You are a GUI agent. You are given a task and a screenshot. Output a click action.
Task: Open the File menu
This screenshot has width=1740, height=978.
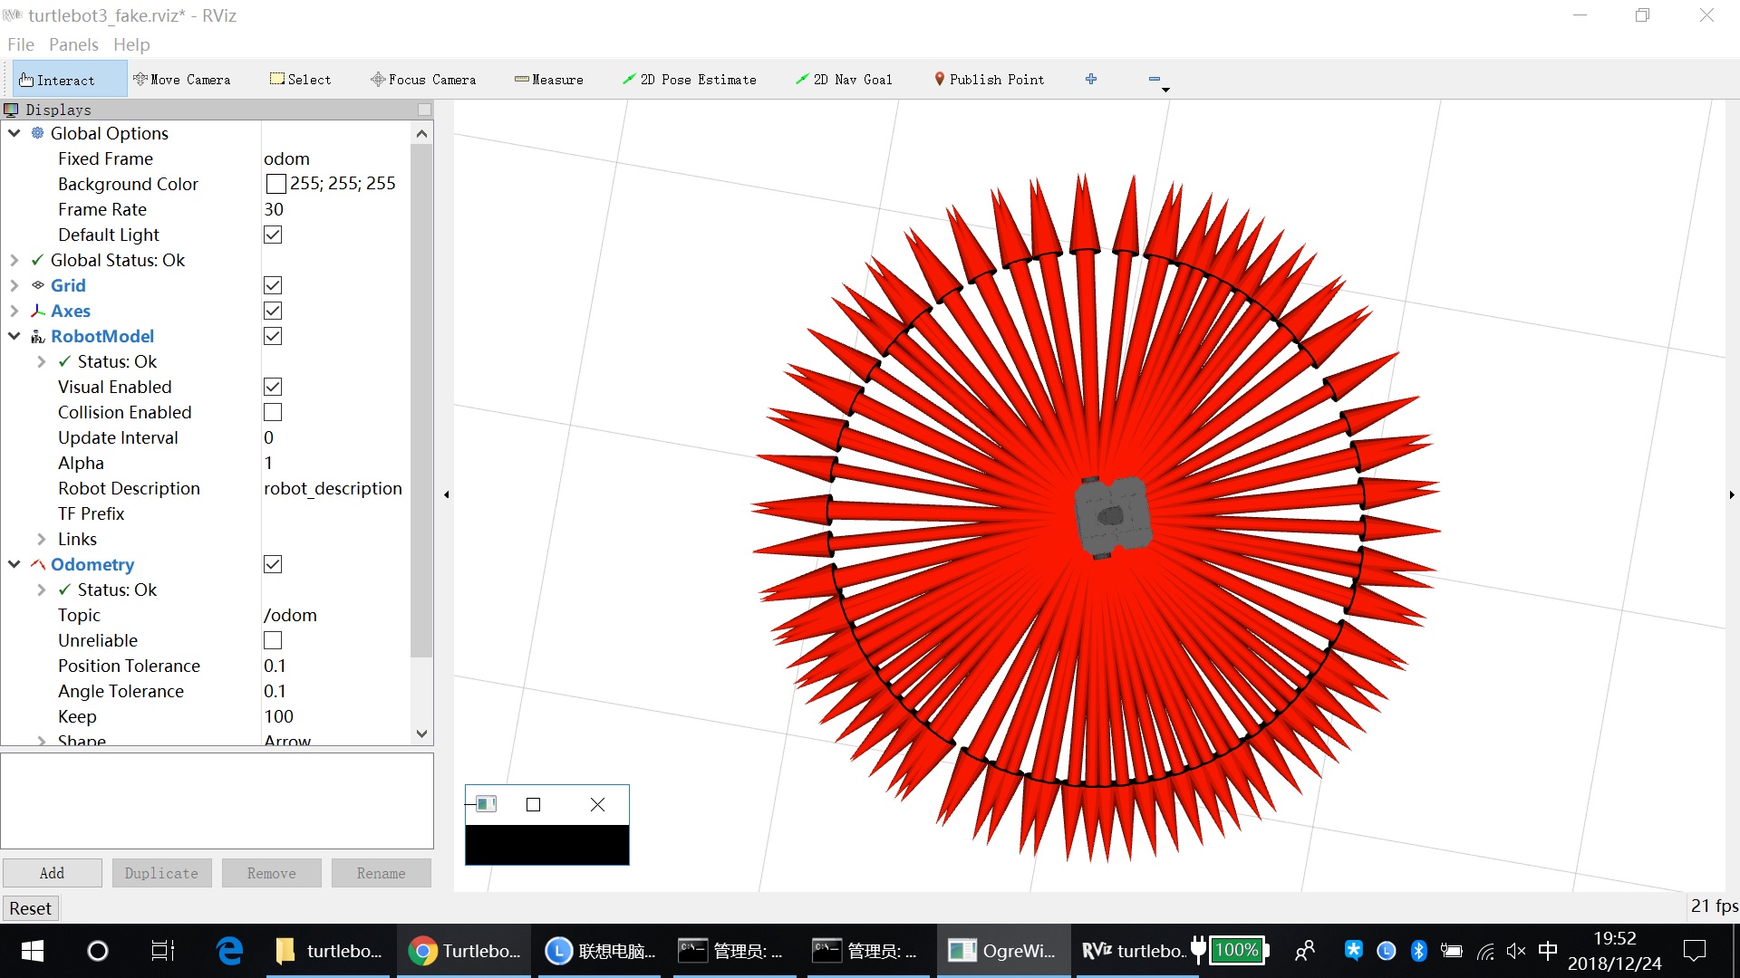pos(20,44)
